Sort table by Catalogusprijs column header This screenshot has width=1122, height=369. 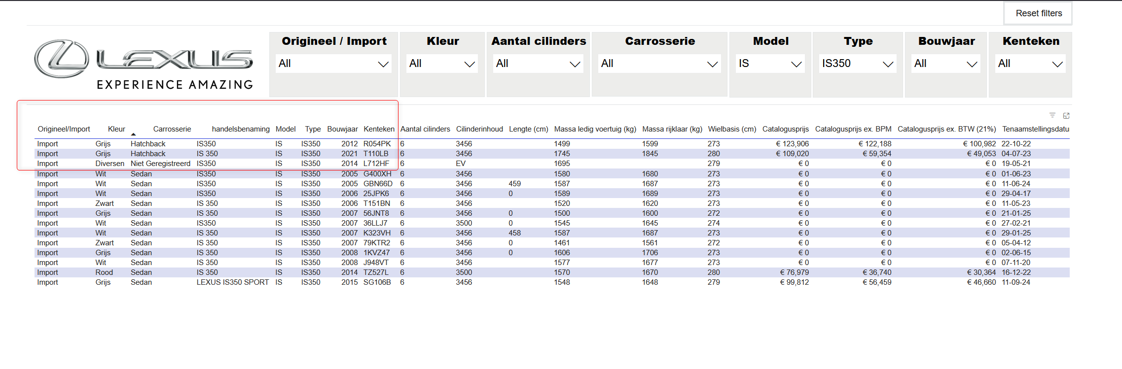click(785, 129)
